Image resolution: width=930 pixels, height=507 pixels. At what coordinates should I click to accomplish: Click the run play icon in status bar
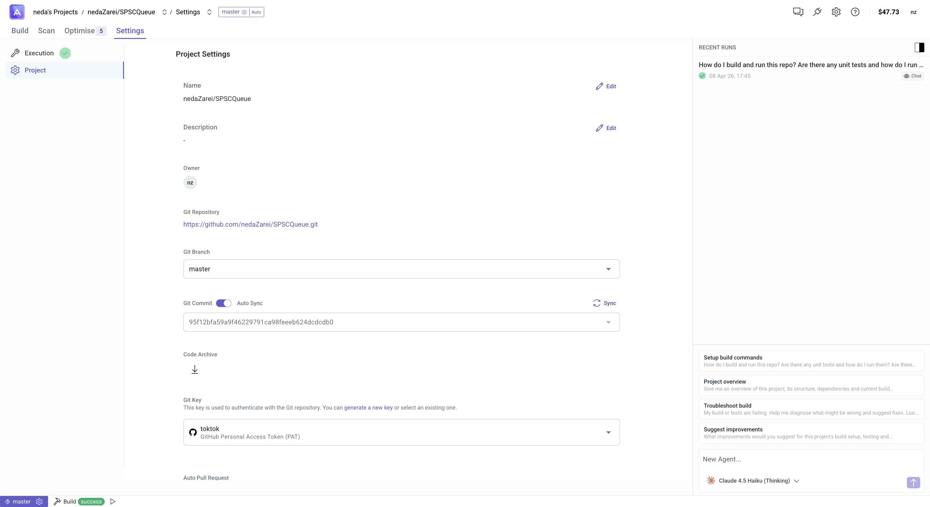(x=113, y=501)
